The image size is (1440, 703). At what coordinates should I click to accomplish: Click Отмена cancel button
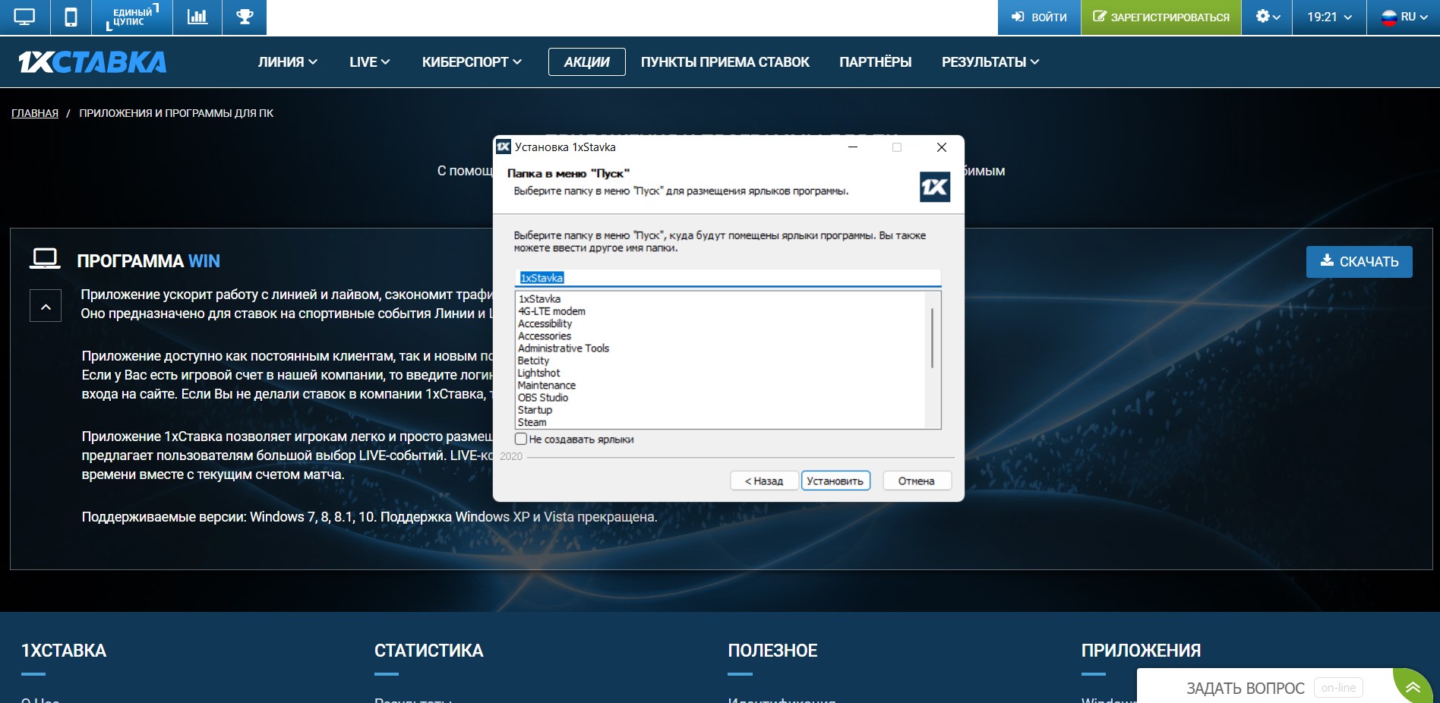917,481
